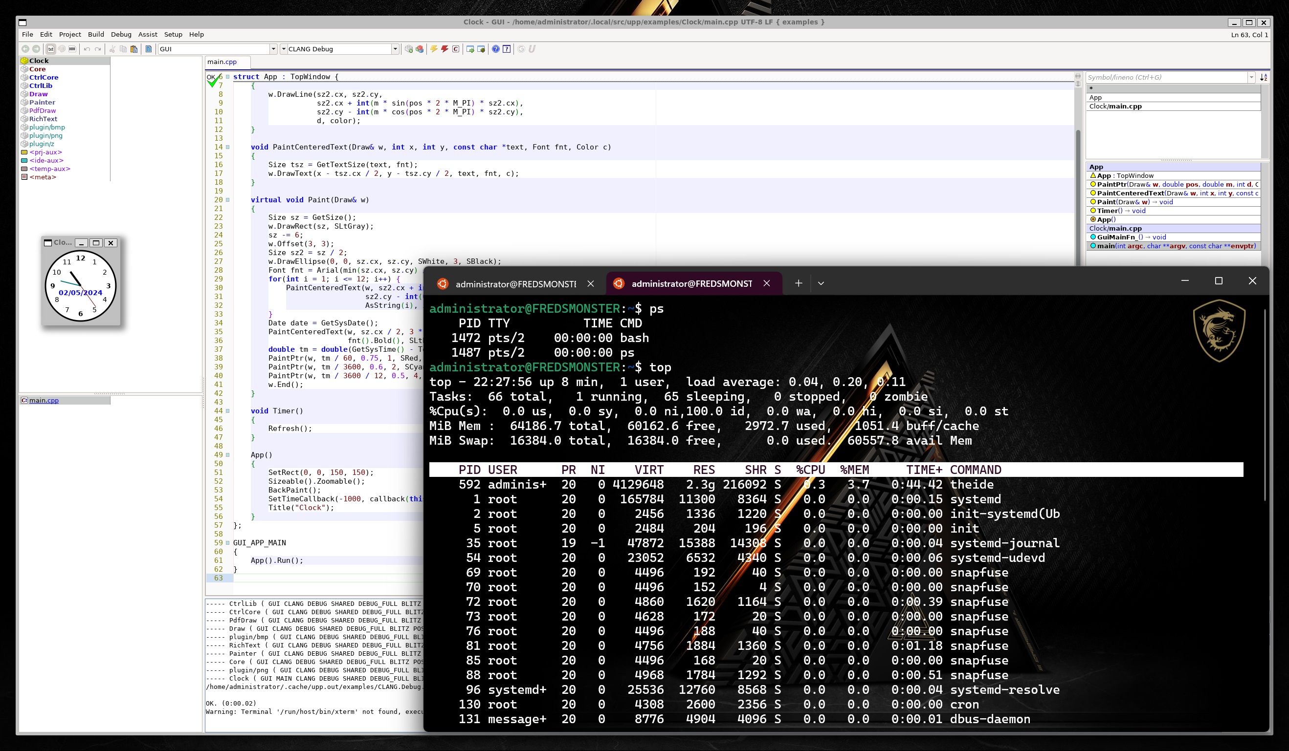
Task: Open the Build menu
Action: (x=96, y=34)
